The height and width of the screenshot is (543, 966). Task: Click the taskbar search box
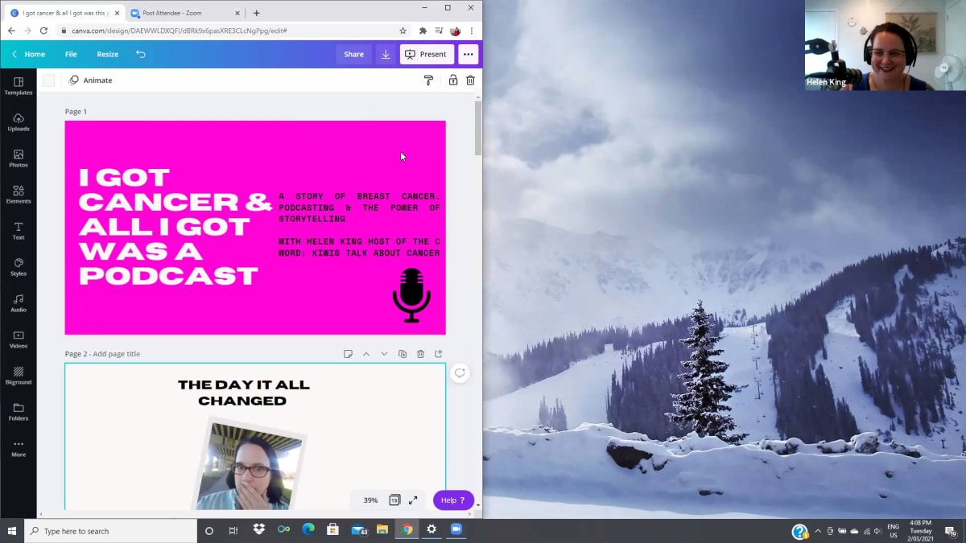[111, 531]
